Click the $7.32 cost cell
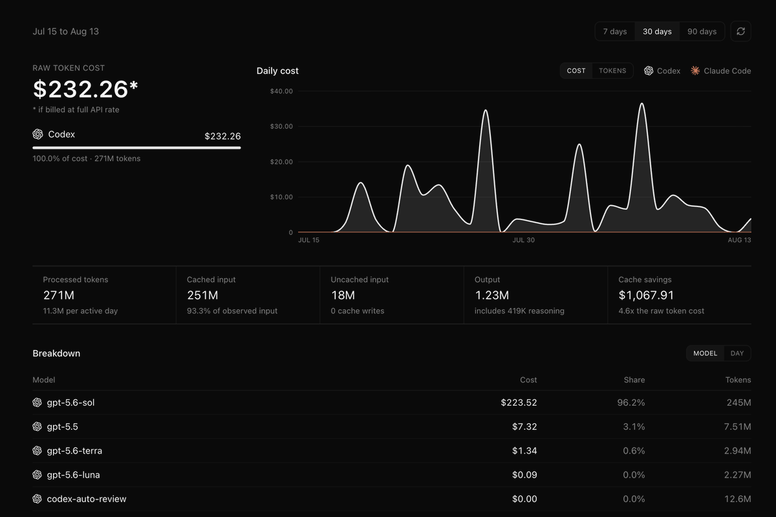776x517 pixels. pos(524,426)
